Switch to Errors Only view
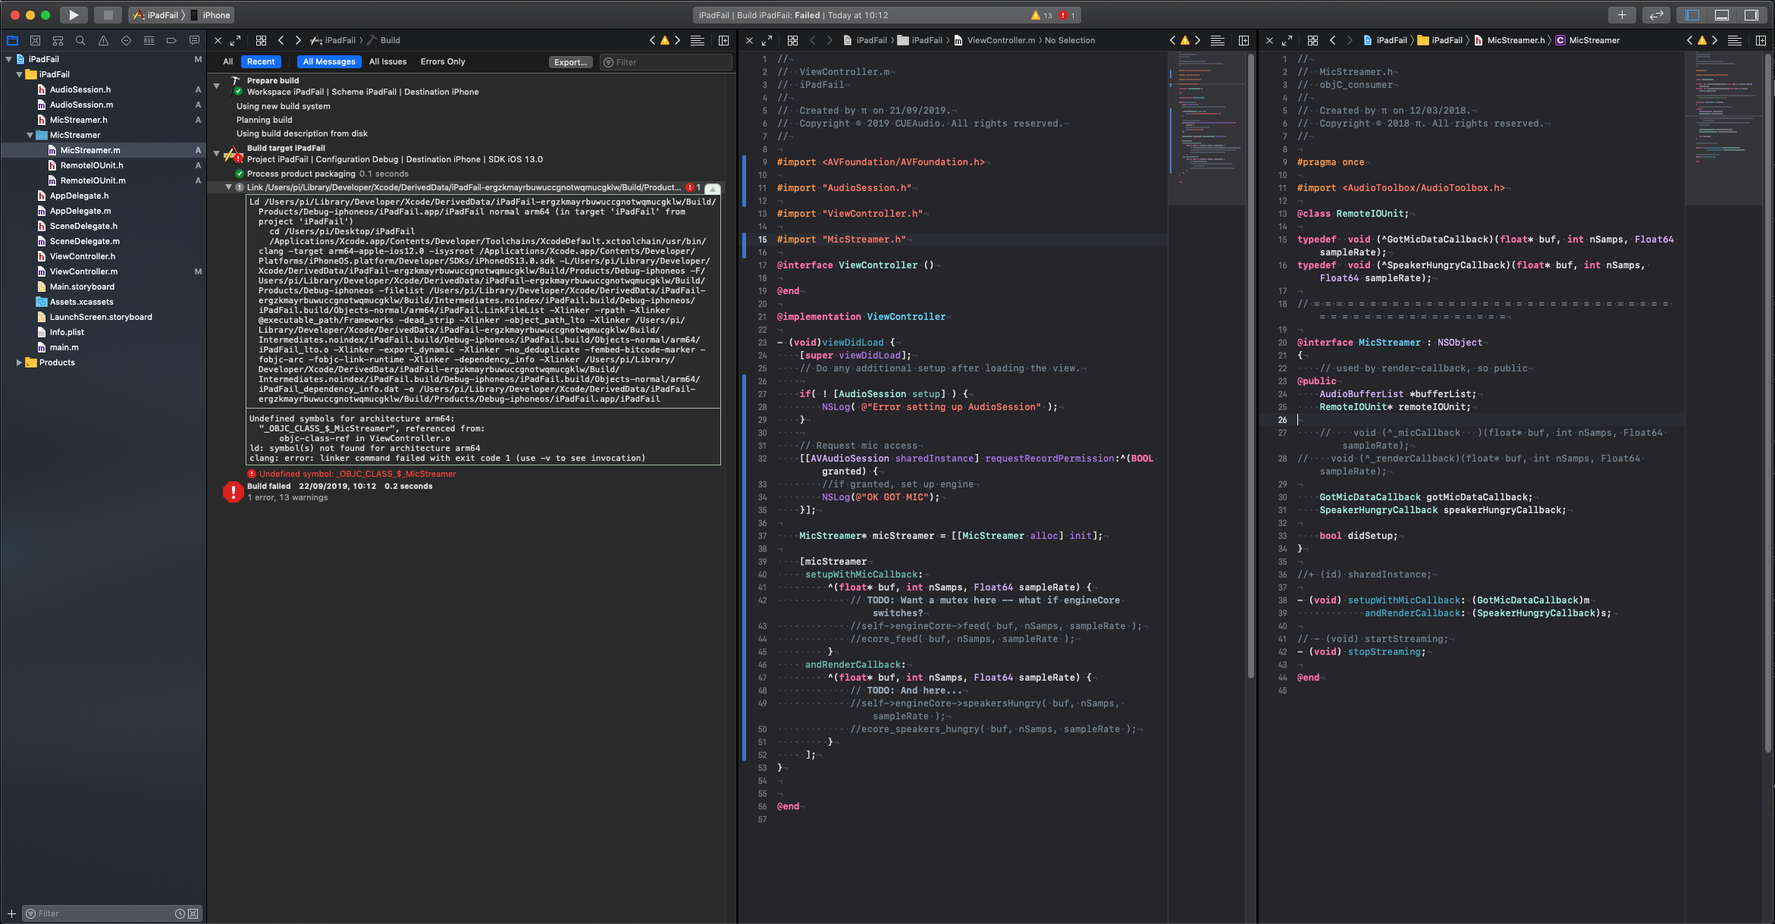This screenshot has height=924, width=1775. click(x=443, y=62)
